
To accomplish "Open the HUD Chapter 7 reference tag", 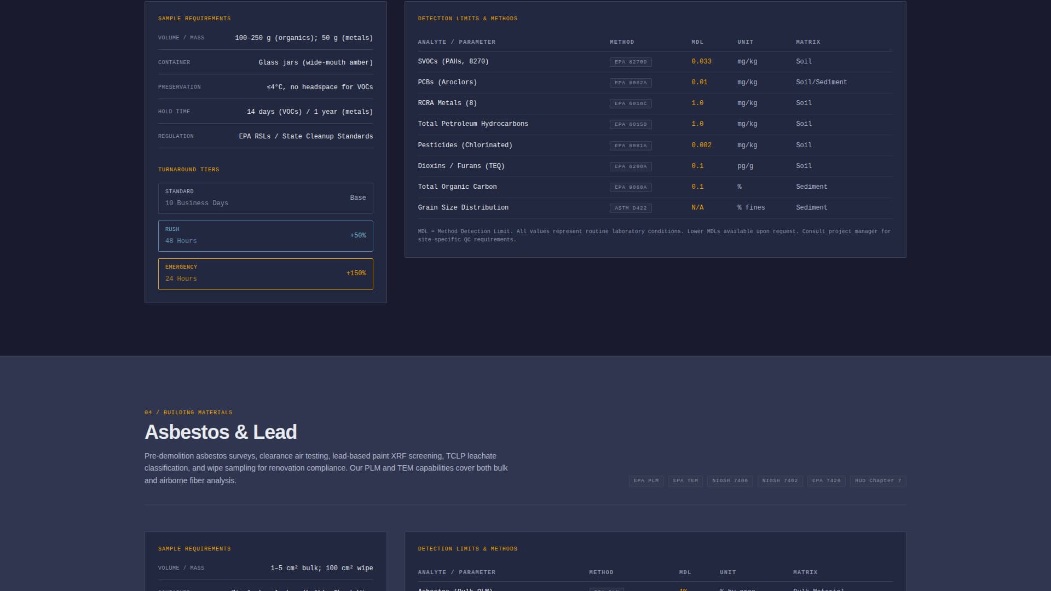I will 877,481.
